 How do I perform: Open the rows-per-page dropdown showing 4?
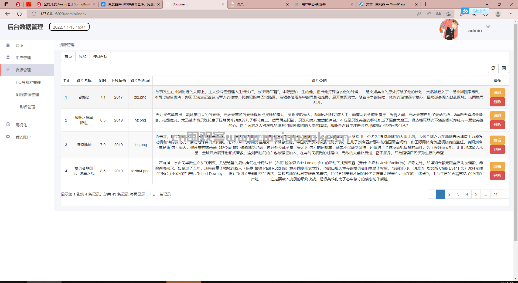click(x=152, y=194)
